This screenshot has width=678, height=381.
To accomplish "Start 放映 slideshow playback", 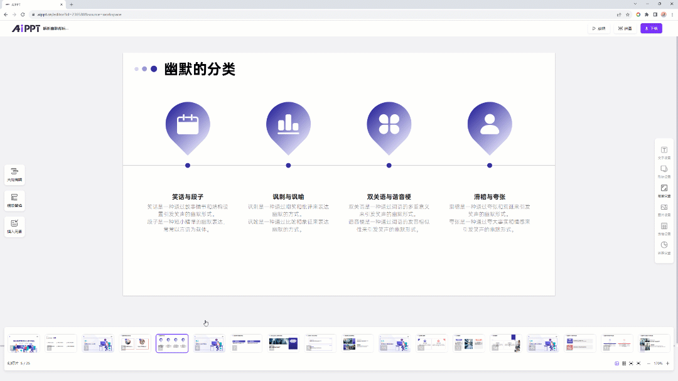I will click(x=598, y=28).
